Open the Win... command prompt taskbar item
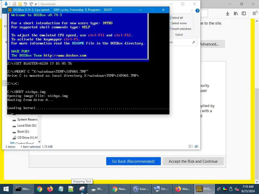Viewport: 259px width, 194px height. (x=23, y=189)
